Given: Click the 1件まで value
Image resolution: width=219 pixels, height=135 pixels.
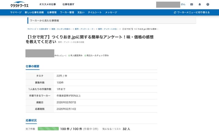Looking at the screenshot, I should (x=61, y=89).
